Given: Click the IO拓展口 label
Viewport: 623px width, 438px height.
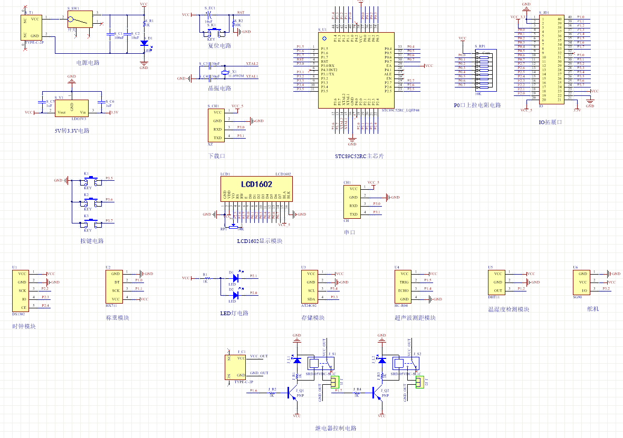Looking at the screenshot, I should (550, 122).
